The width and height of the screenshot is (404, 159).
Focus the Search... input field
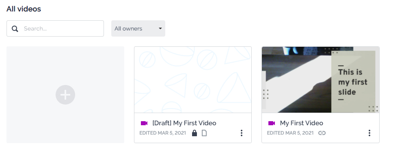[55, 28]
